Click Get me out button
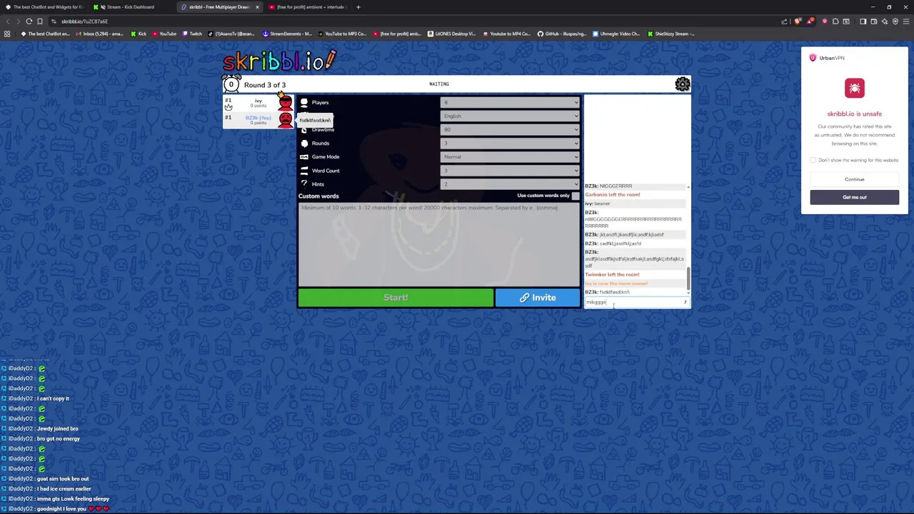This screenshot has width=914, height=514. click(854, 197)
